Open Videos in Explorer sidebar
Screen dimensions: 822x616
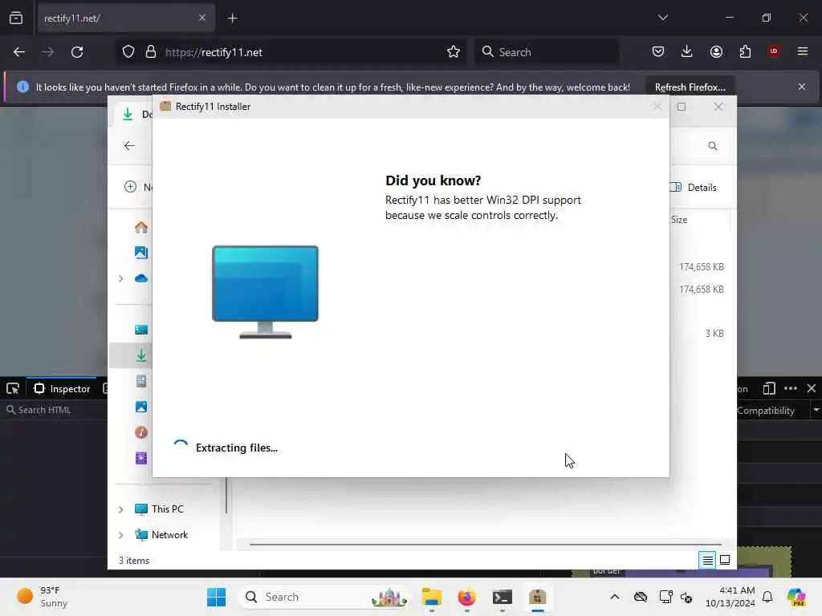click(x=141, y=458)
